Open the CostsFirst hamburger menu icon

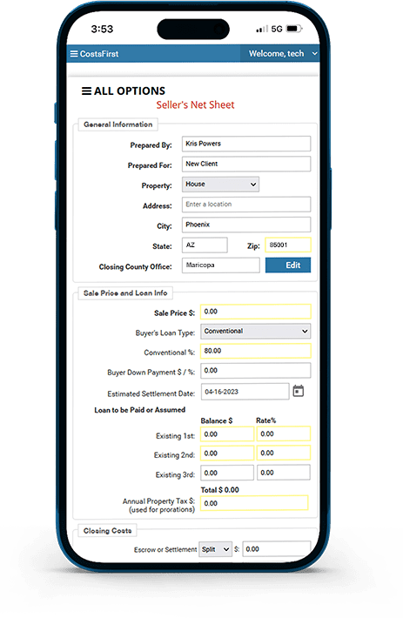pos(74,54)
